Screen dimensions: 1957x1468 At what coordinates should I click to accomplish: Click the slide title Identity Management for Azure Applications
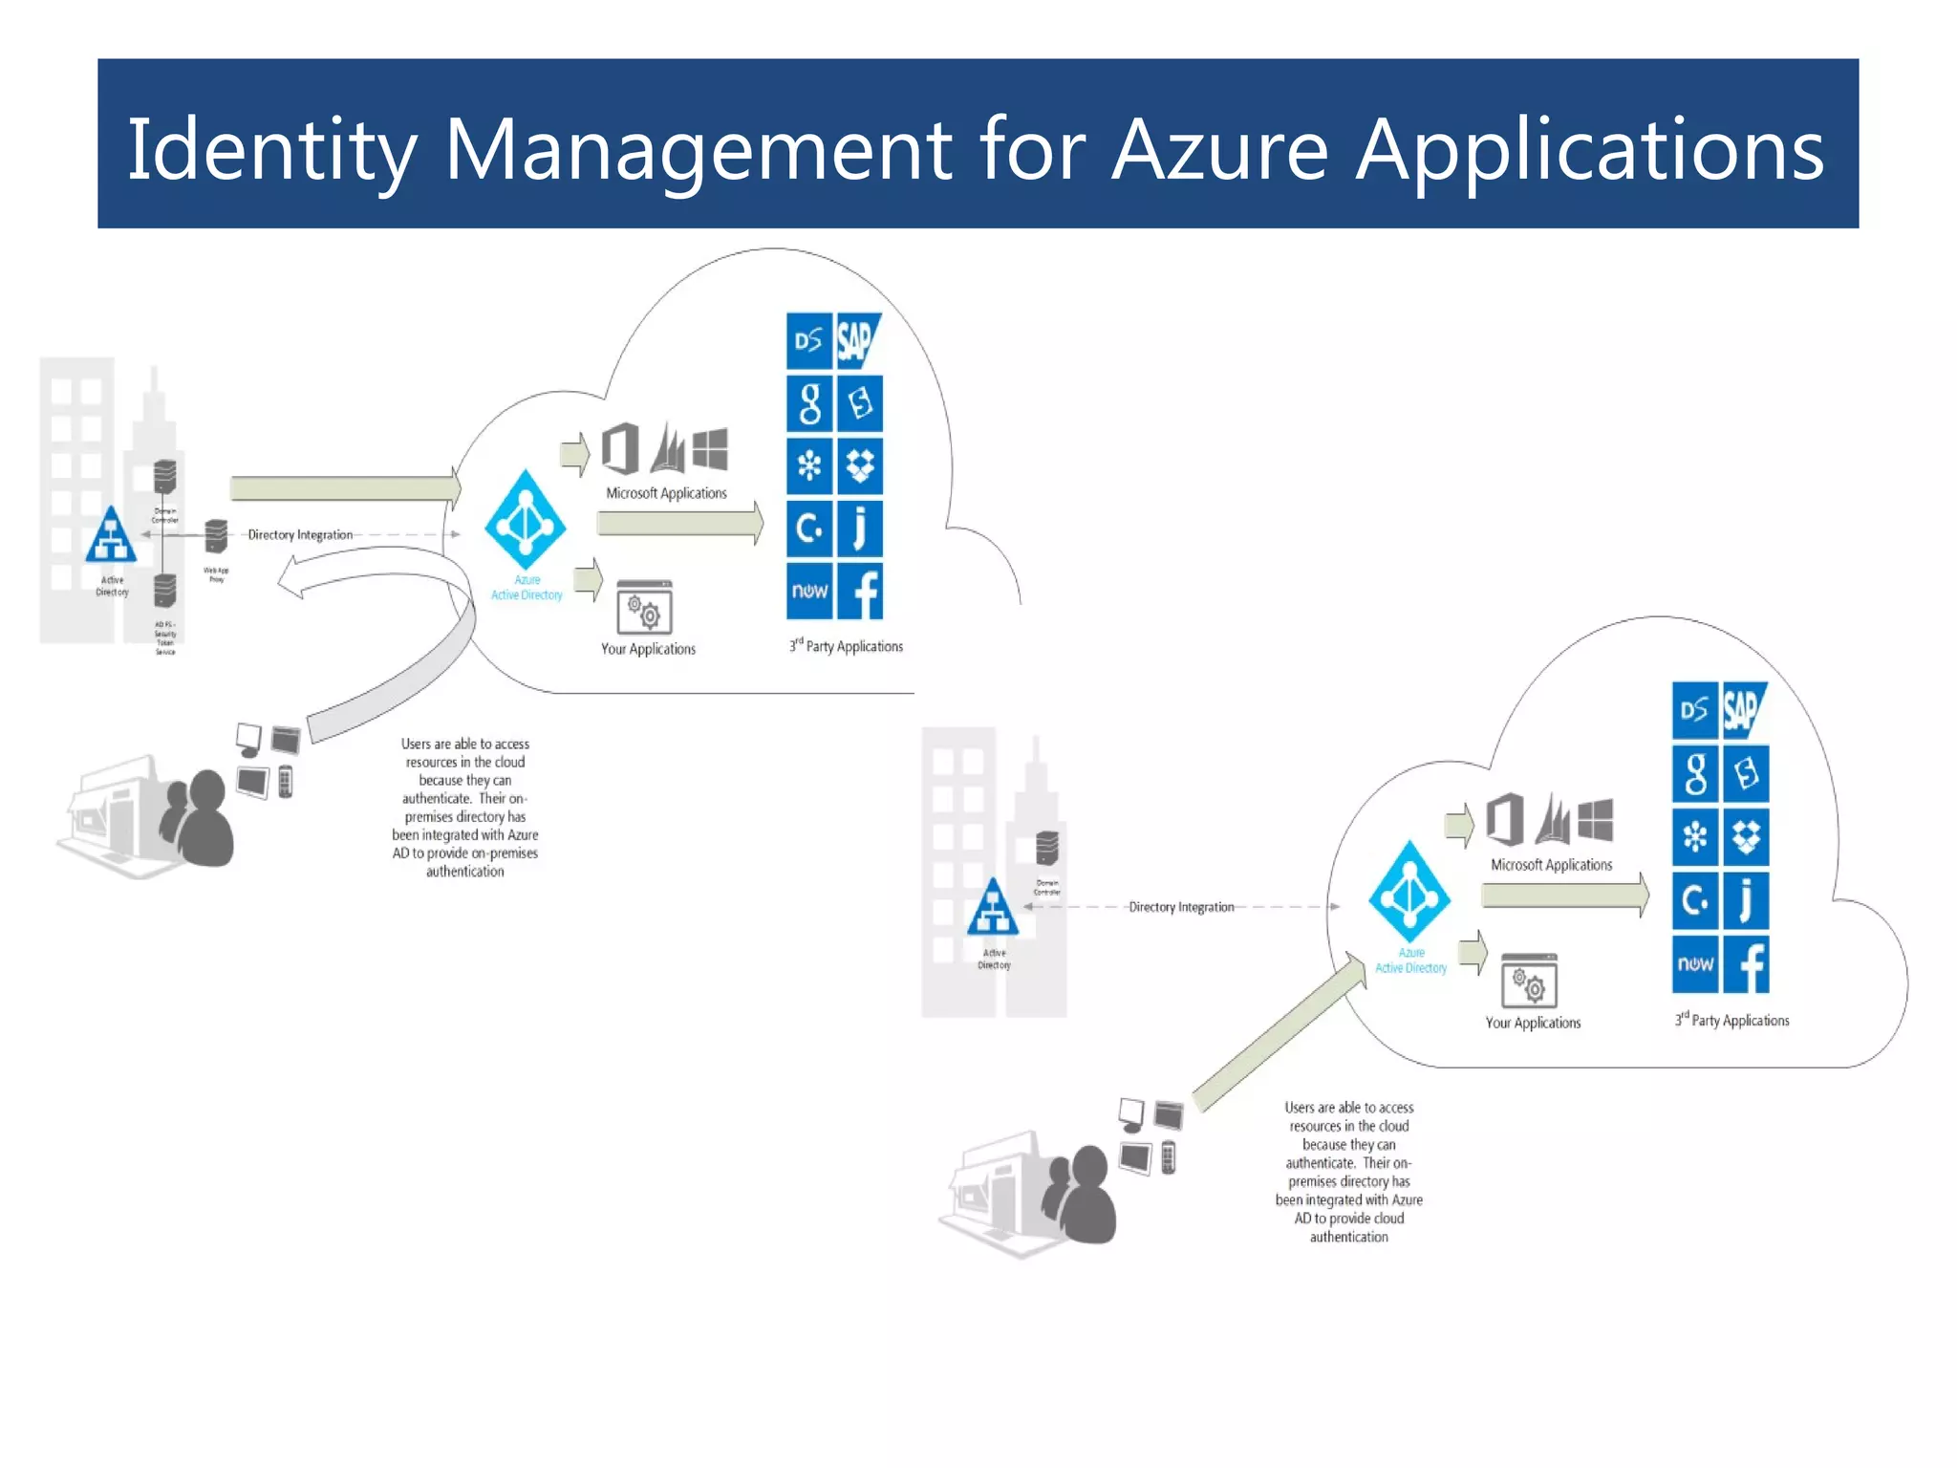tap(977, 146)
